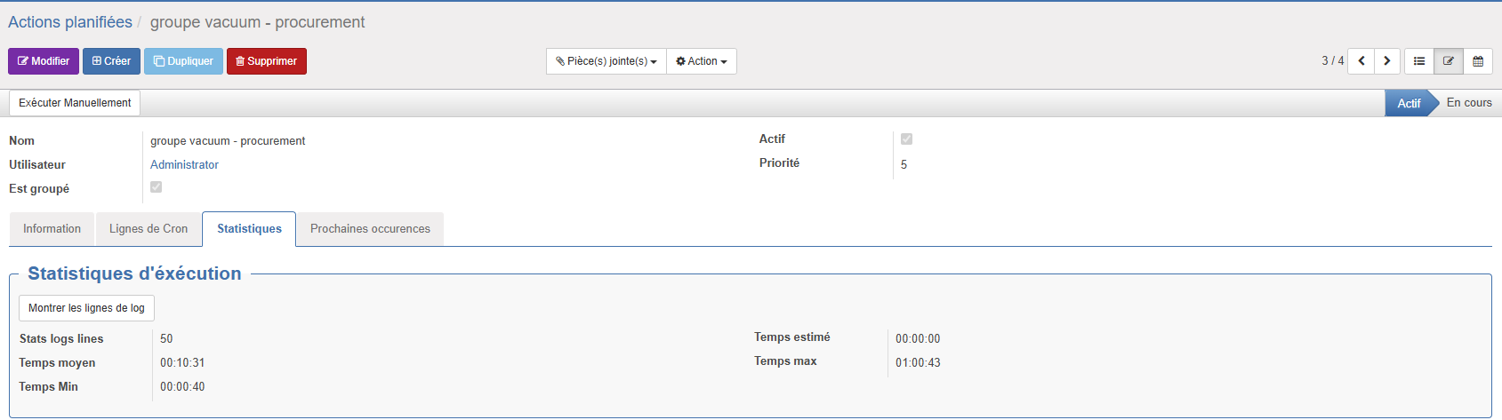
Task: Create a new record with Créer
Action: click(x=111, y=61)
